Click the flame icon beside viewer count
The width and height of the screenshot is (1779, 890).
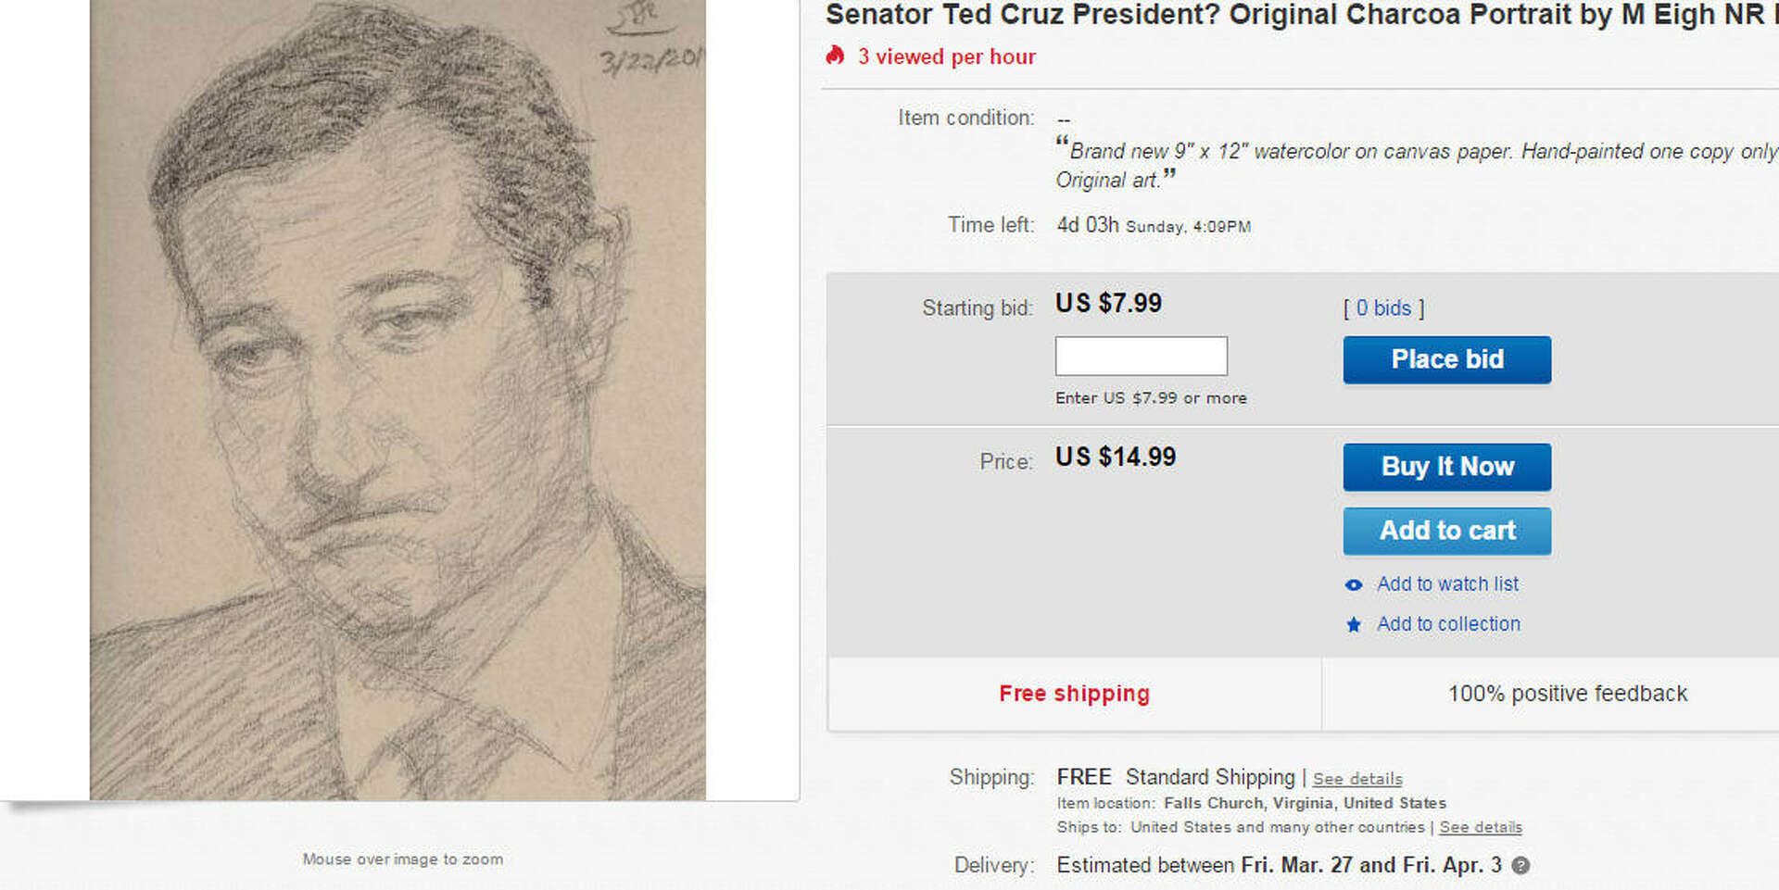pyautogui.click(x=834, y=56)
